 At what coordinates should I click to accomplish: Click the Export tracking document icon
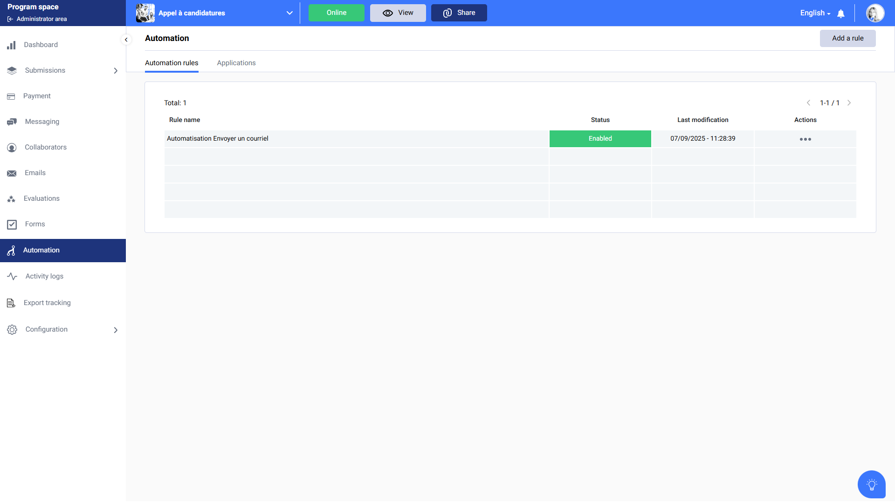coord(11,303)
